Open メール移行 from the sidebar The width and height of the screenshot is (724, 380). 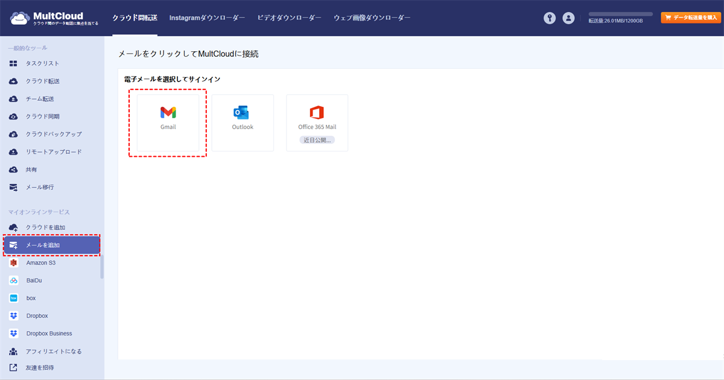(40, 187)
